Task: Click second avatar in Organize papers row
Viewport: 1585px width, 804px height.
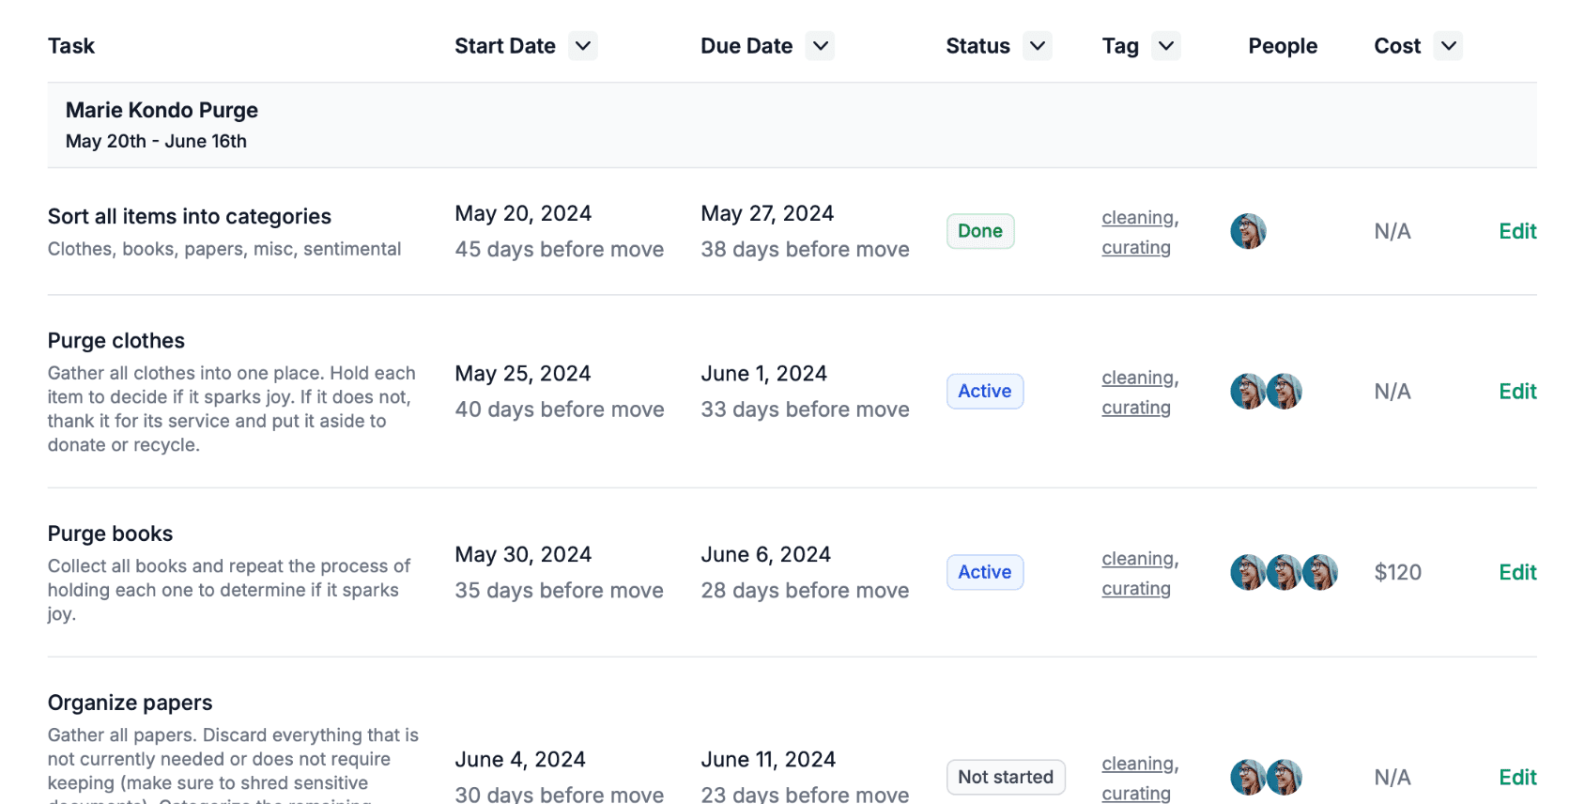Action: pos(1285,778)
